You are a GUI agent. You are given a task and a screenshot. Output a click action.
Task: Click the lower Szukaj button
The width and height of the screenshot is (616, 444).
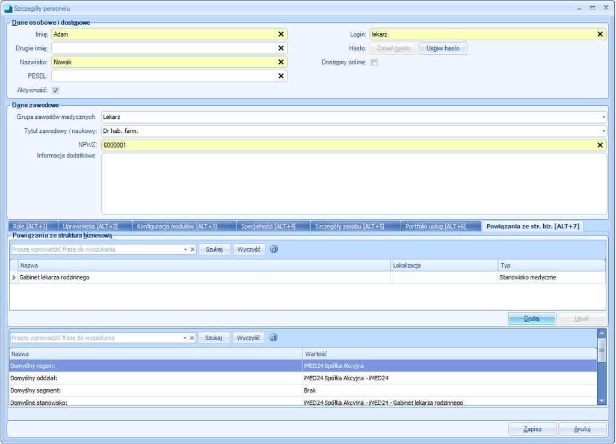coord(214,338)
